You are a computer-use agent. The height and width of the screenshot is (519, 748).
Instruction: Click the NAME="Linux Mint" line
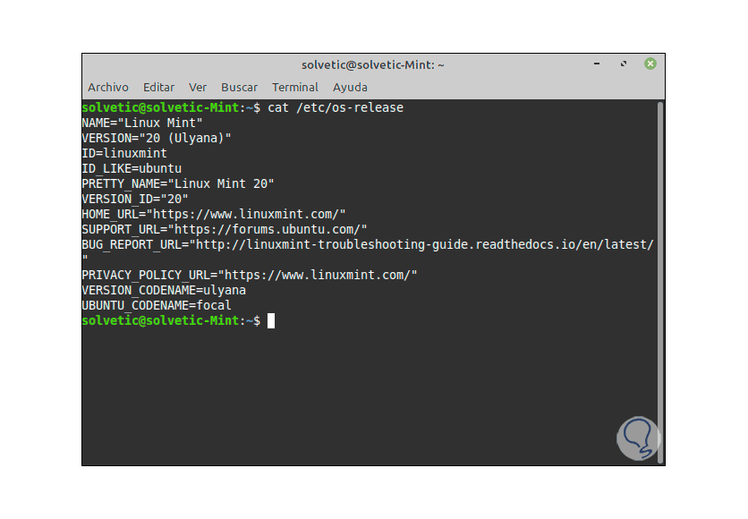(x=142, y=123)
